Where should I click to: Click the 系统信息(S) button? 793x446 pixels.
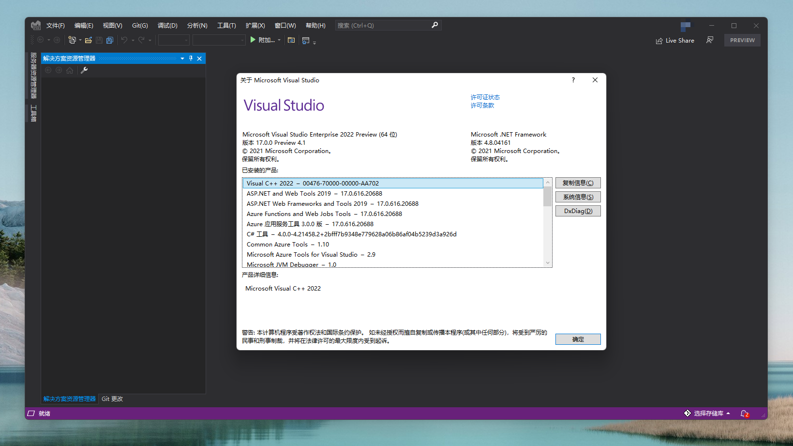click(578, 197)
